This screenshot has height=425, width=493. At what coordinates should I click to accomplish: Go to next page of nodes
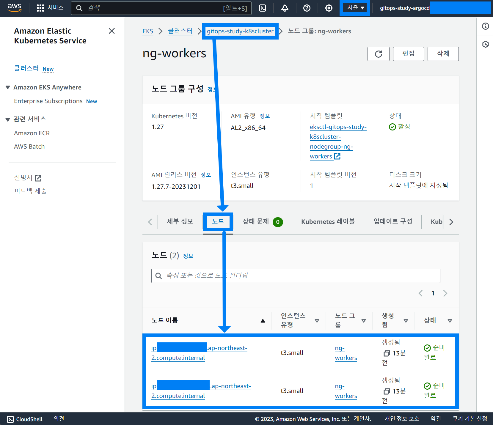[445, 294]
